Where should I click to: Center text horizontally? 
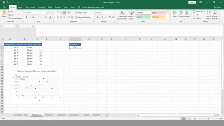coord(61,17)
